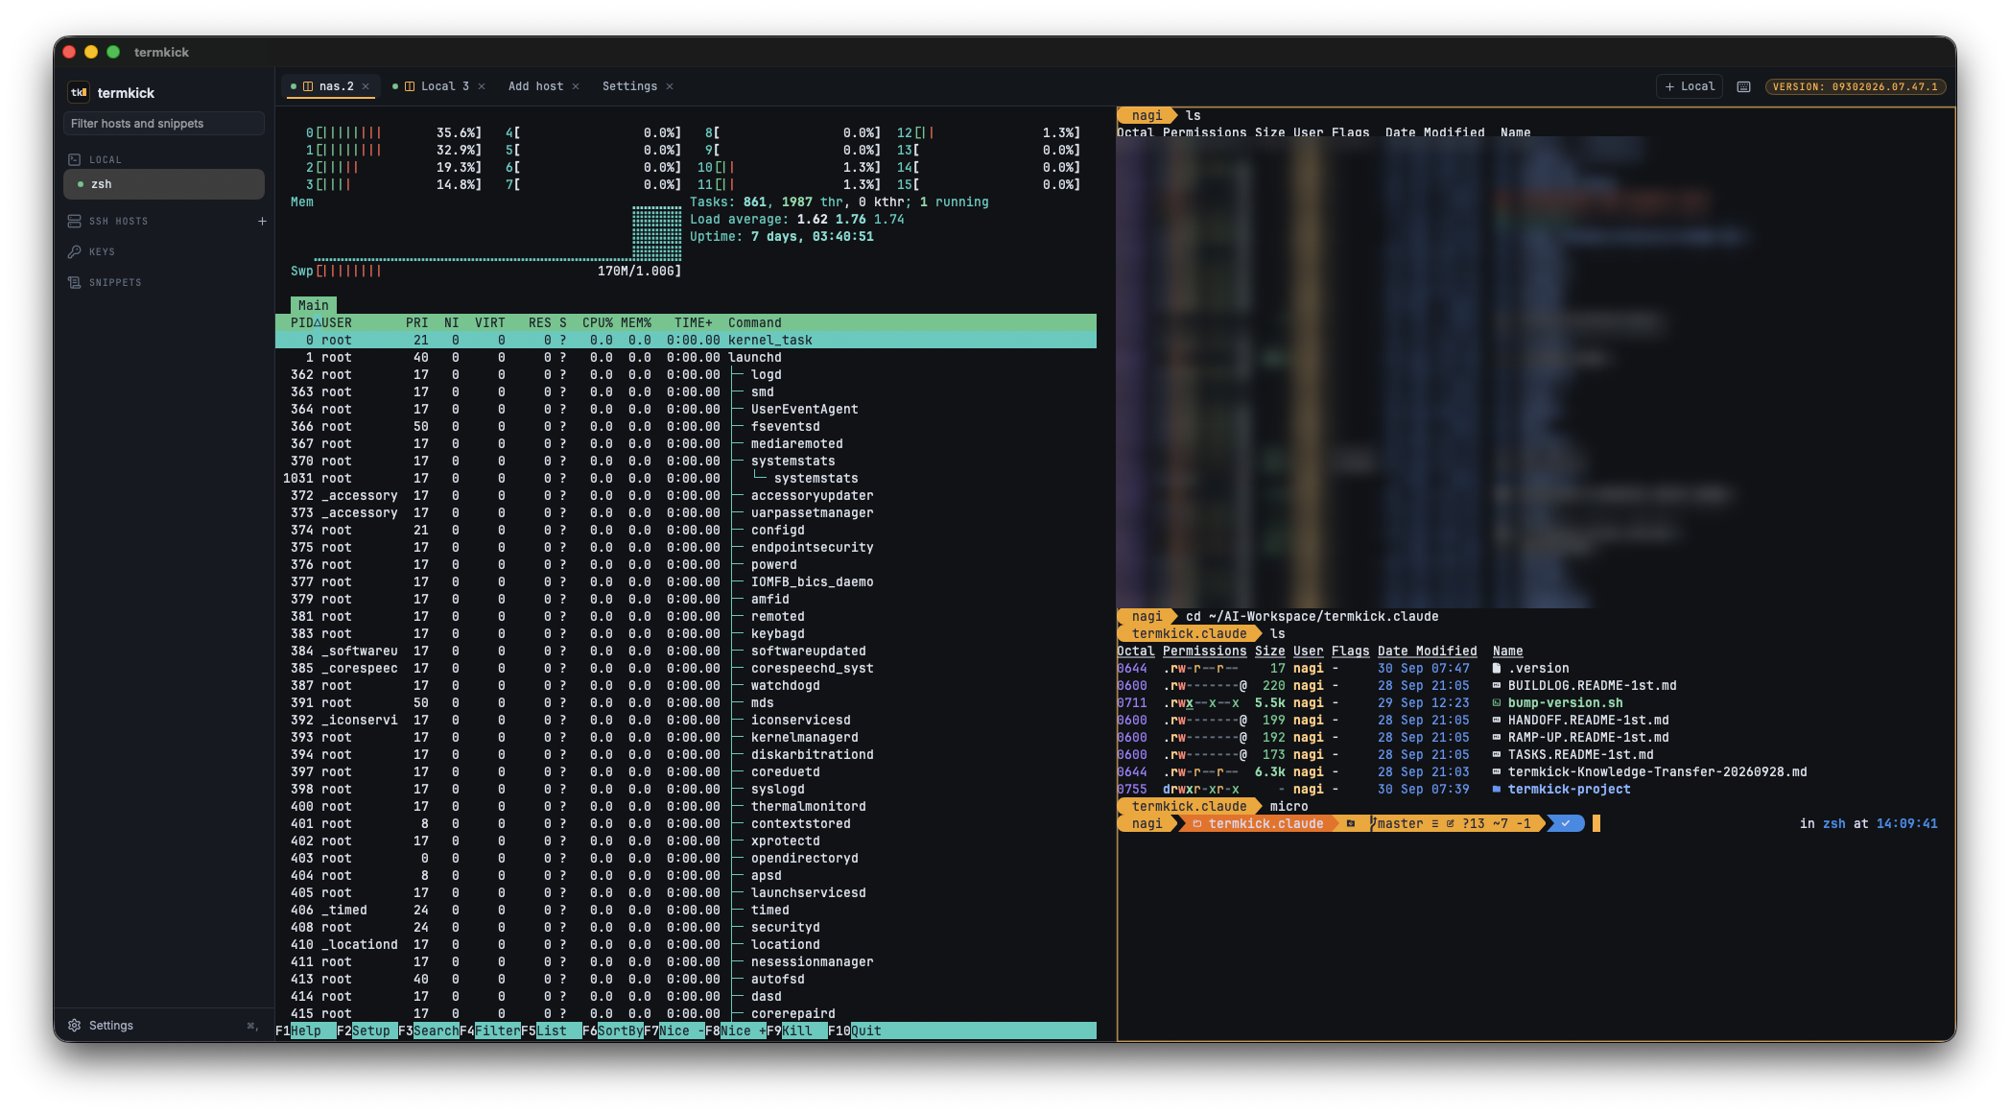Click split-pane icon on nas.2 tab

[308, 86]
